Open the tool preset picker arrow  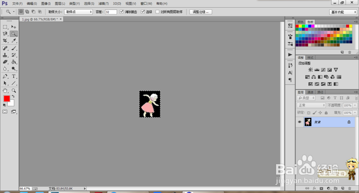(x=14, y=12)
